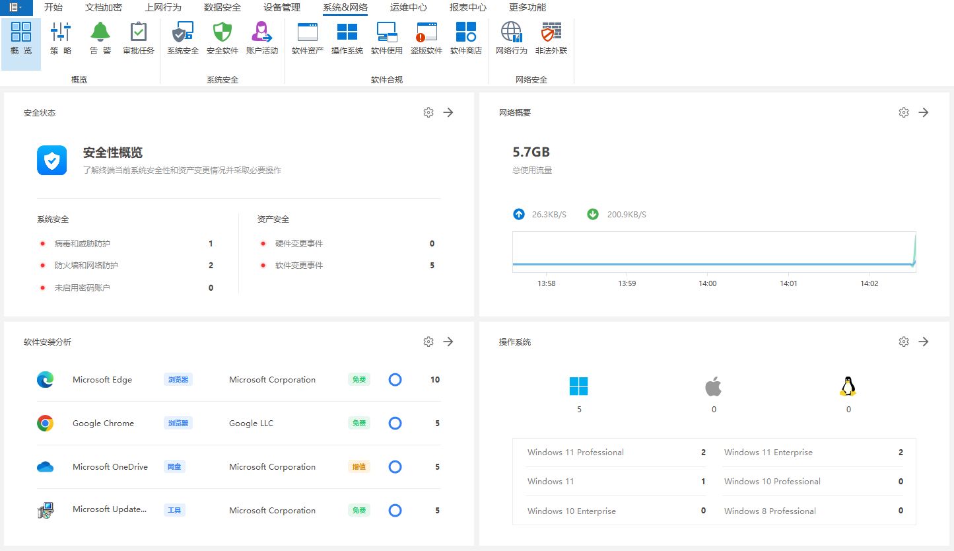This screenshot has width=954, height=551.
Task: Toggle the circle in Google Chrome row
Action: tap(395, 423)
